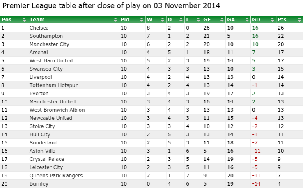Click the sort arrows in the GD header
The image size is (303, 188).
click(272, 20)
